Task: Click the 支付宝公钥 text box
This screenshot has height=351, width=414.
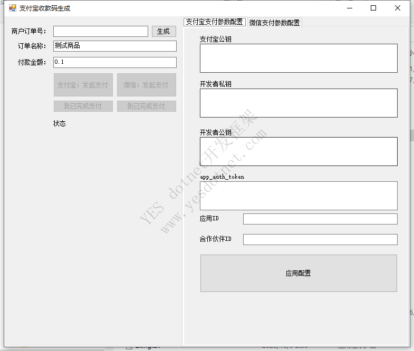Action: 299,58
